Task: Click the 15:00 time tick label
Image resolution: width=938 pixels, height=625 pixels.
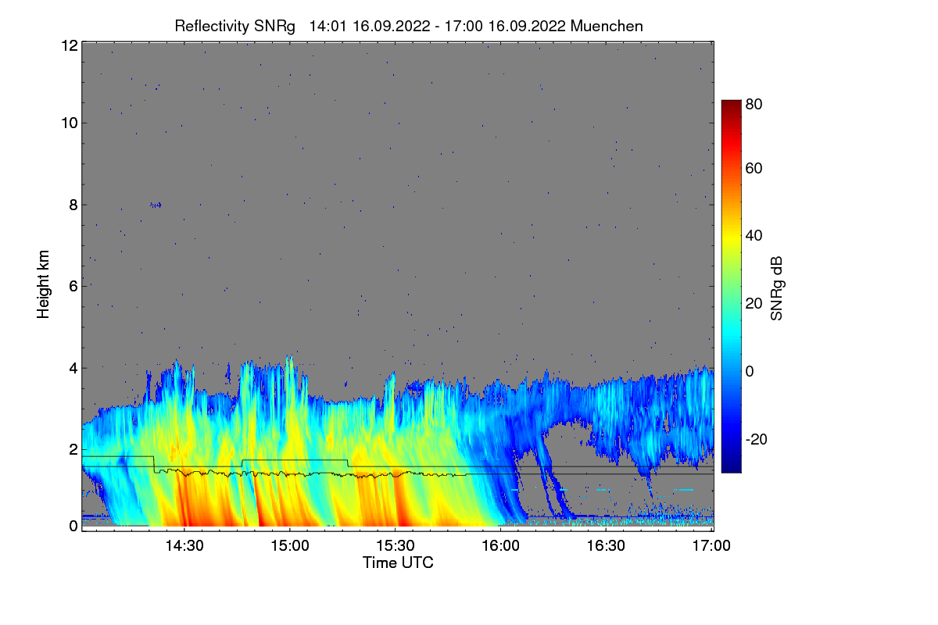Action: 289,545
